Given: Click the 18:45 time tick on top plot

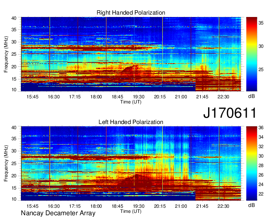Looking at the screenshot, I should point(117,97).
